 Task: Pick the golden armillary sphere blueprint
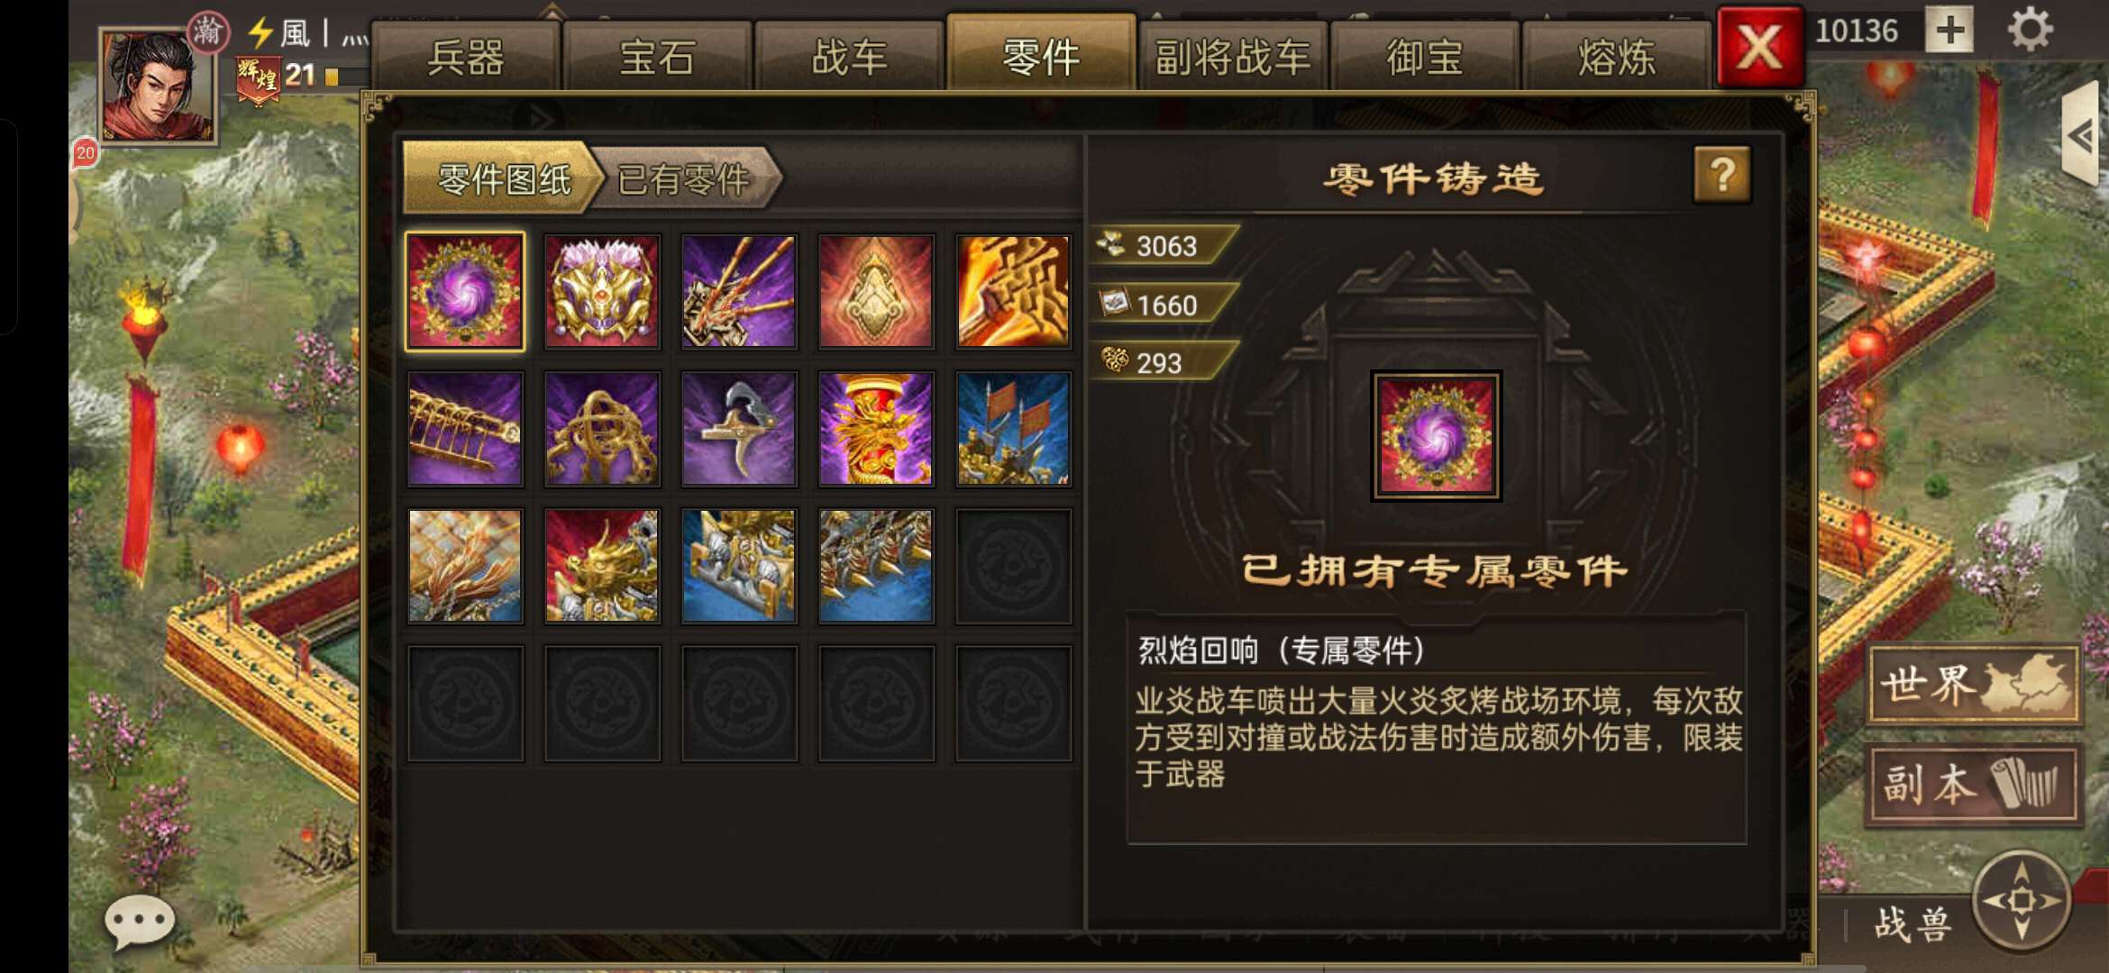602,429
